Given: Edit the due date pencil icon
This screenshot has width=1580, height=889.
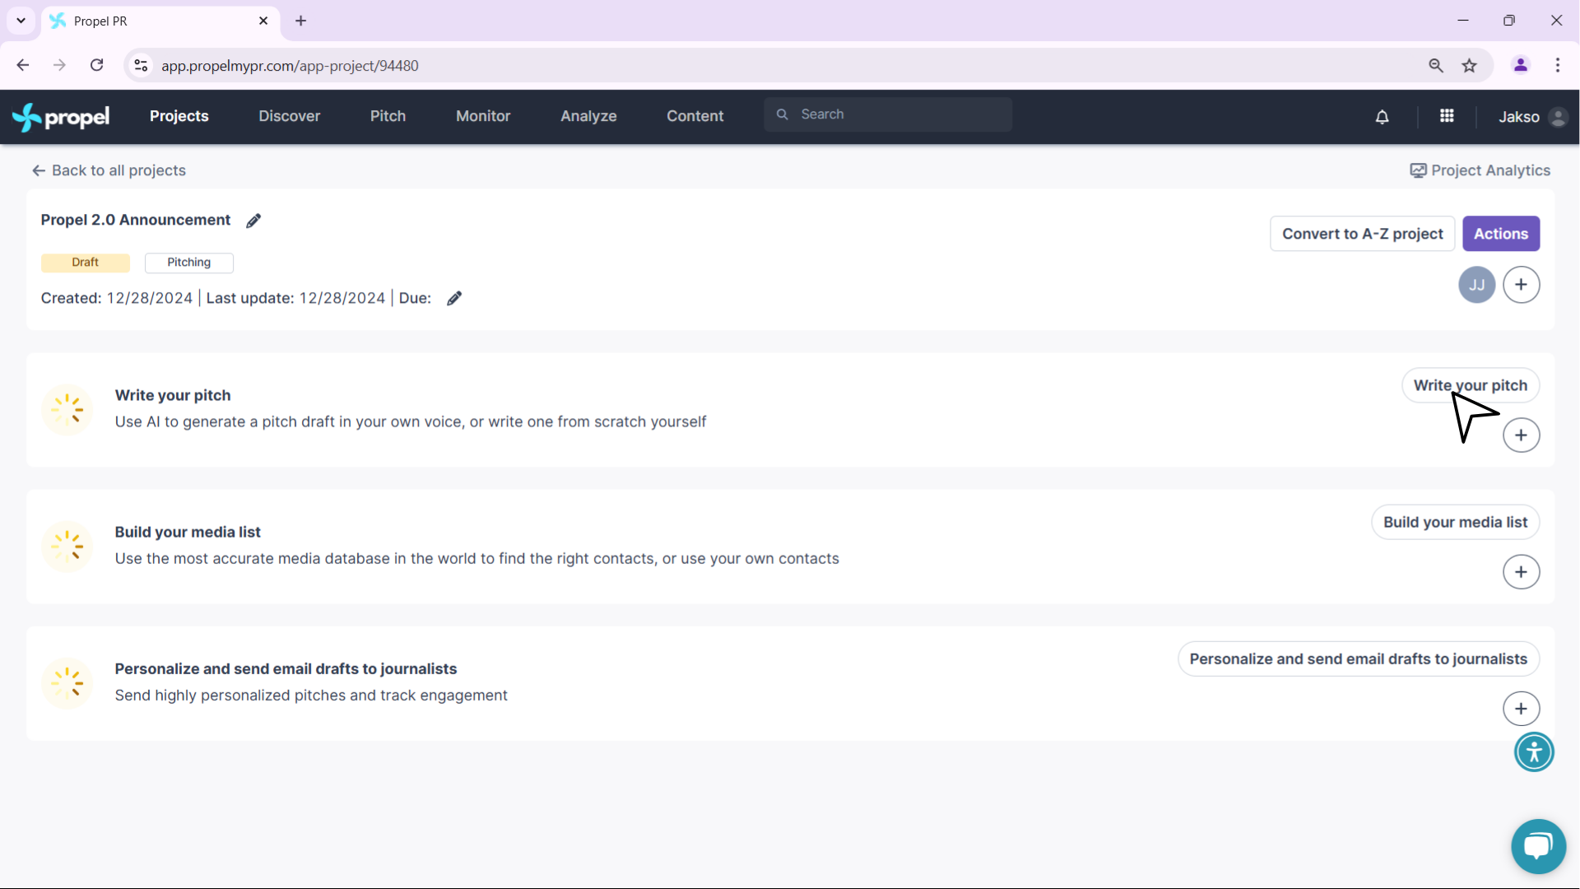Looking at the screenshot, I should click(x=454, y=298).
